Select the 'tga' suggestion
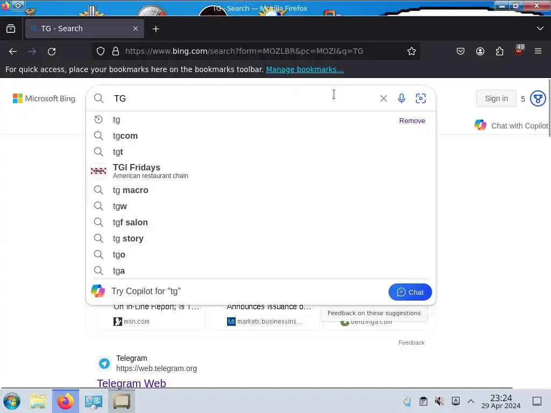The width and height of the screenshot is (551, 413). tap(261, 271)
